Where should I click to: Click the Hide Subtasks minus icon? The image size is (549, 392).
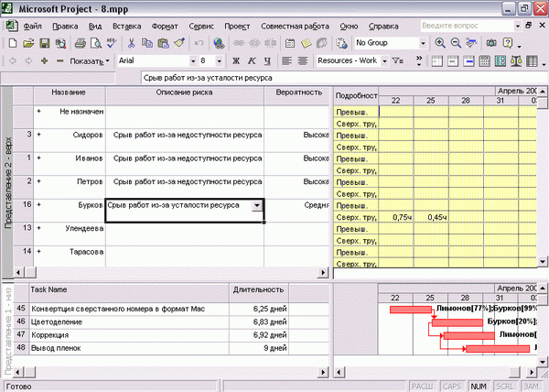[x=59, y=61]
